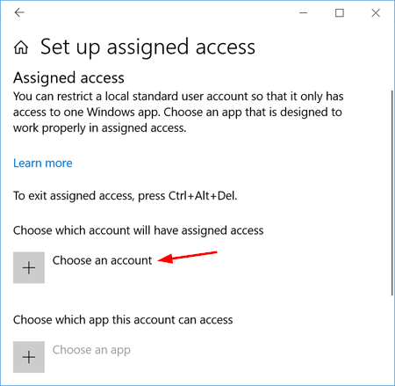
Task: Open the Learn more link
Action: [43, 164]
